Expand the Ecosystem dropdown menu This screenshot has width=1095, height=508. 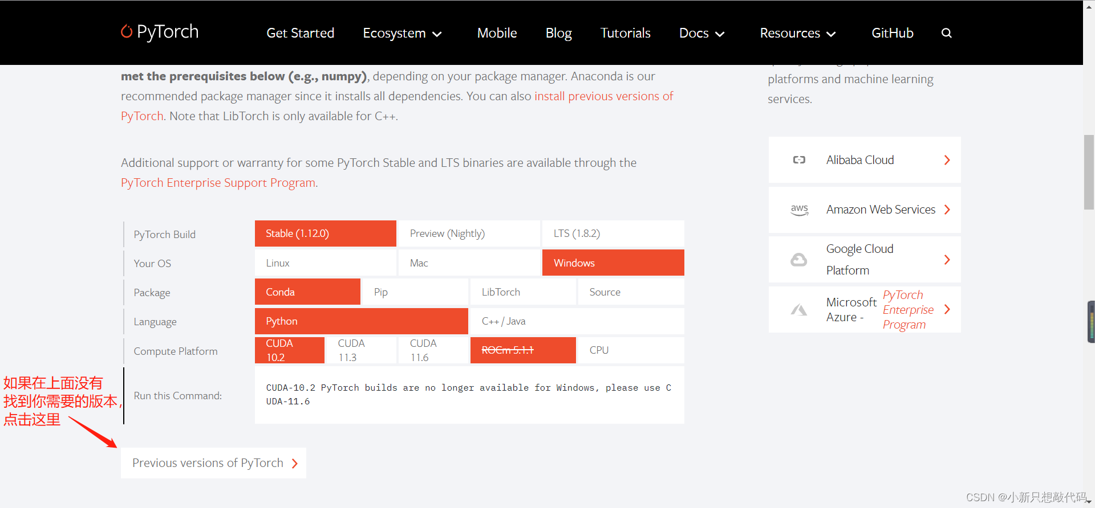coord(402,33)
